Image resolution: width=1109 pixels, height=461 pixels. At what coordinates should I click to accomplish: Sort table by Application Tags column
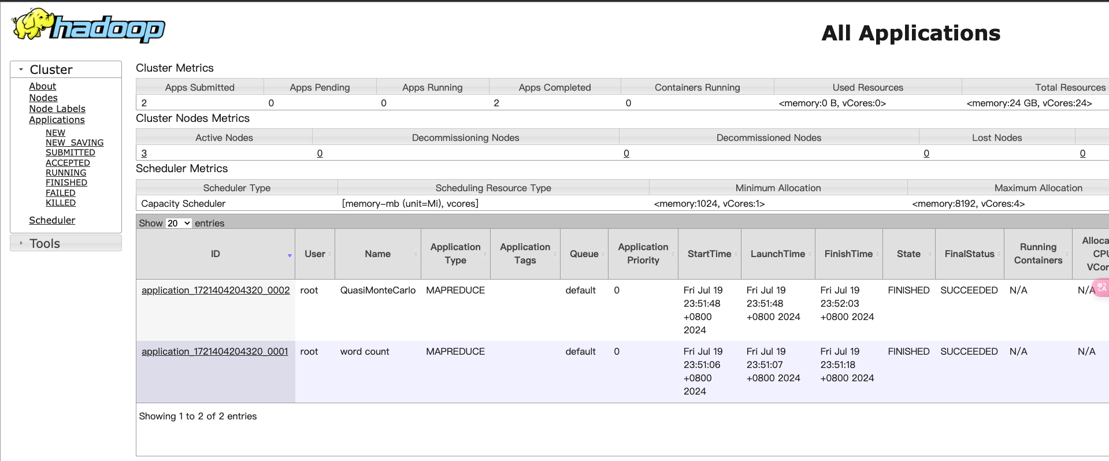pos(525,254)
